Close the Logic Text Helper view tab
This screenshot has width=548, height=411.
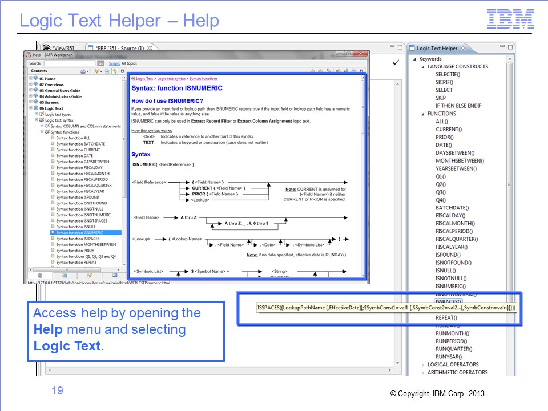(x=463, y=48)
